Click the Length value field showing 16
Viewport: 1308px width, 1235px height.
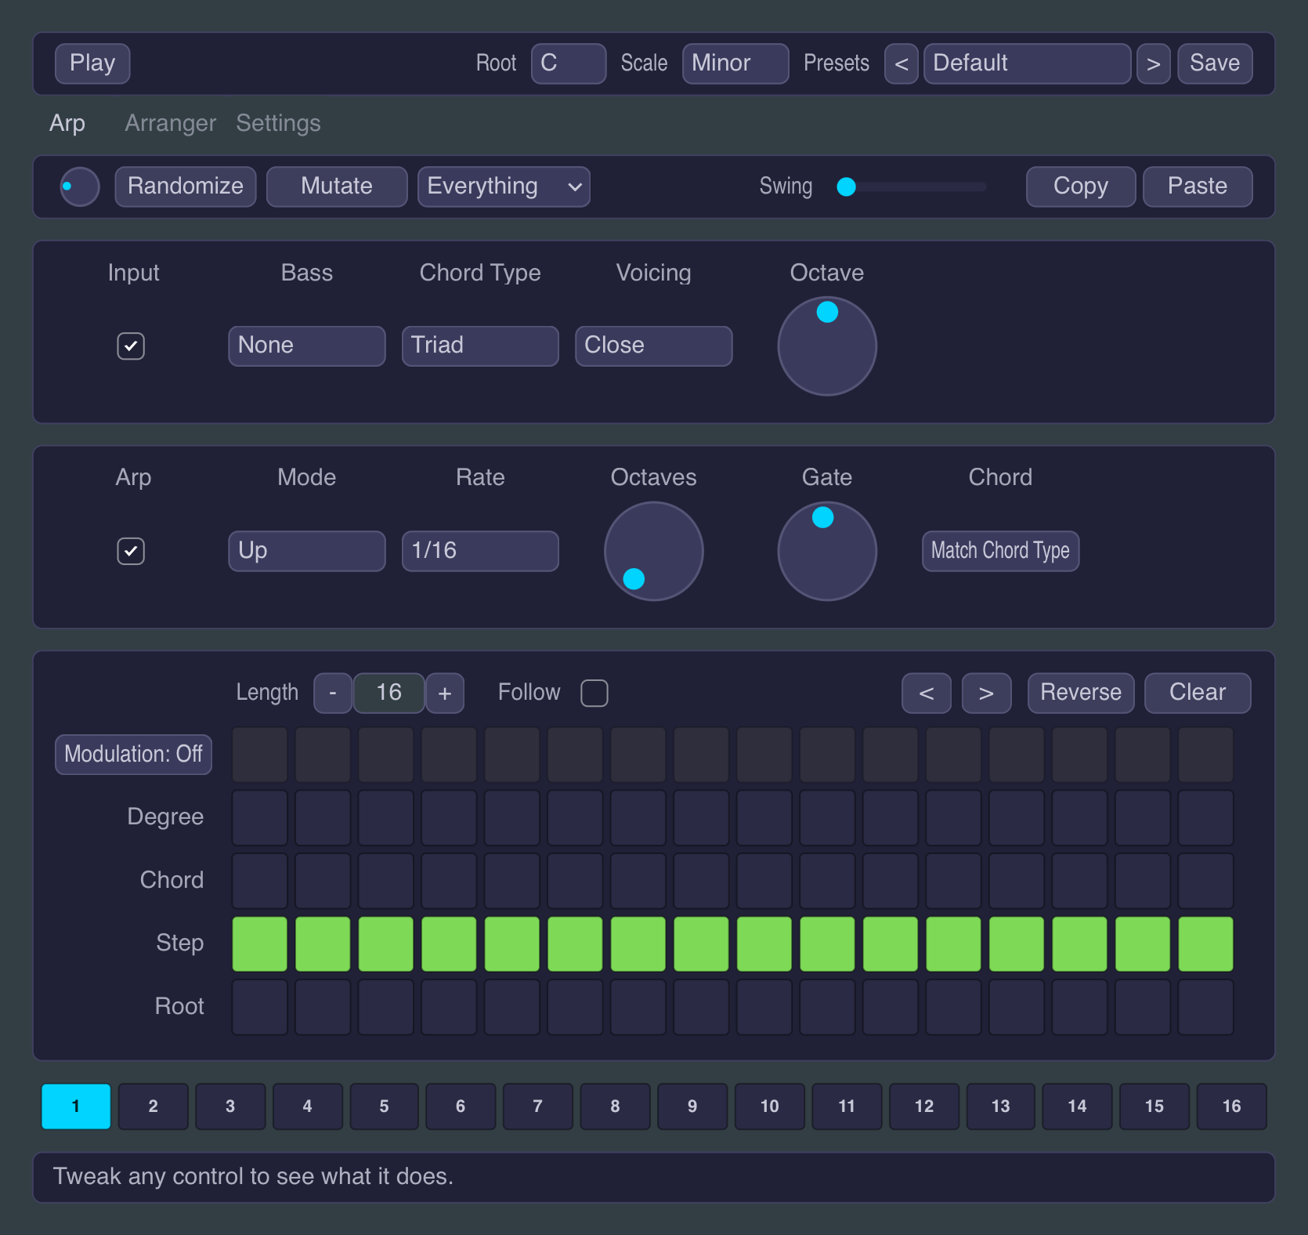pyautogui.click(x=389, y=693)
